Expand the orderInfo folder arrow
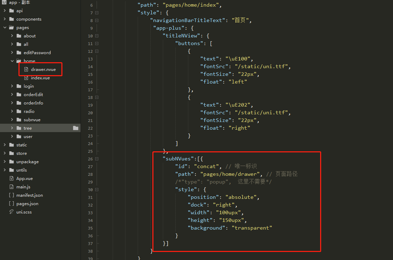393x260 pixels. point(12,103)
